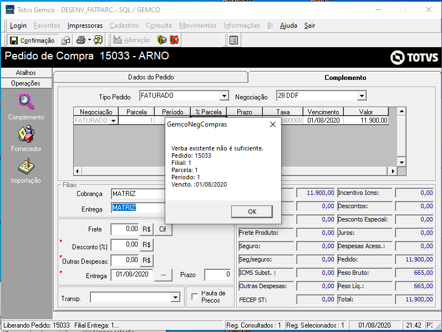The width and height of the screenshot is (442, 332).
Task: Click the Vencimento column header
Action: point(323,112)
